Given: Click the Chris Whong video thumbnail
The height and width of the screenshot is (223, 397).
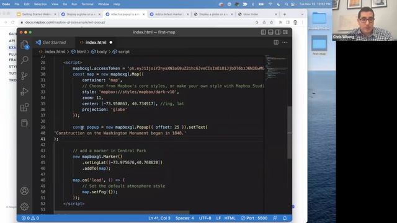Looking at the screenshot, I should coord(365,20).
